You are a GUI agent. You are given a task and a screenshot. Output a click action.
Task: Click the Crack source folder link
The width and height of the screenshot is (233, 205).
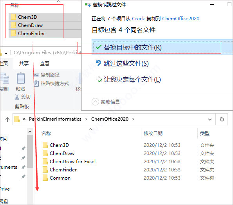[138, 19]
